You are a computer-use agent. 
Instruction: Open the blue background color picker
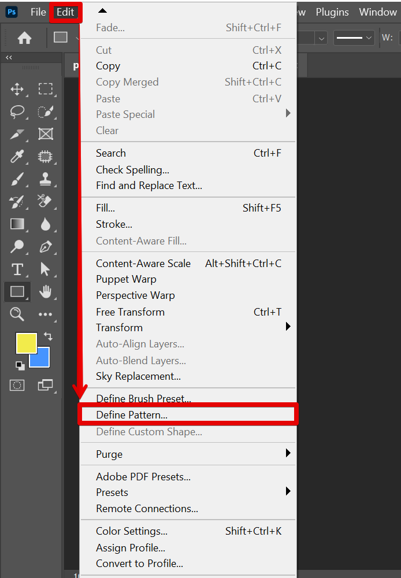(42, 360)
